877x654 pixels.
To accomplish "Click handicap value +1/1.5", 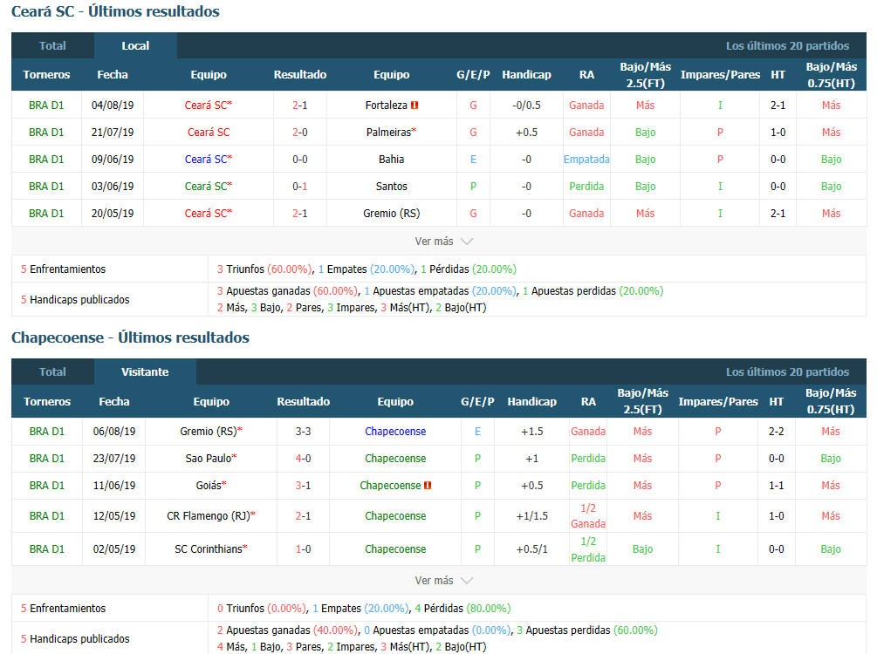I will pos(532,516).
